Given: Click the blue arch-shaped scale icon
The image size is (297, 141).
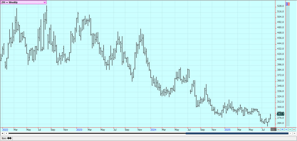Looking at the screenshot, I should (x=282, y=129).
